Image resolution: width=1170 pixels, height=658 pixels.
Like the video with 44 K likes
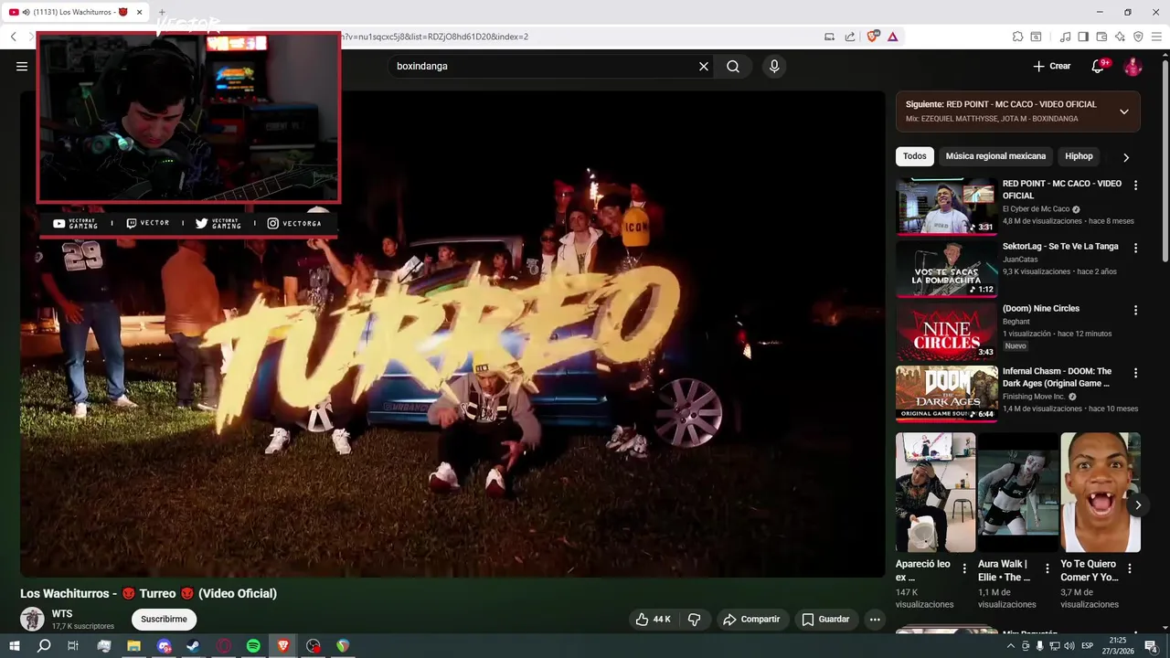point(654,619)
